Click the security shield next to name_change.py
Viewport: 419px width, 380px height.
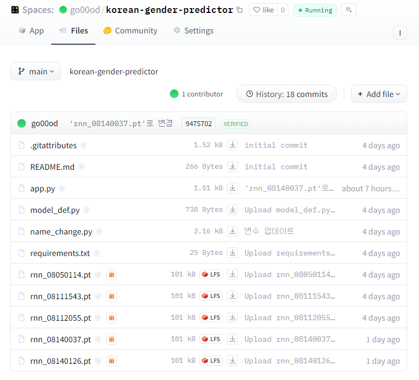point(99,232)
